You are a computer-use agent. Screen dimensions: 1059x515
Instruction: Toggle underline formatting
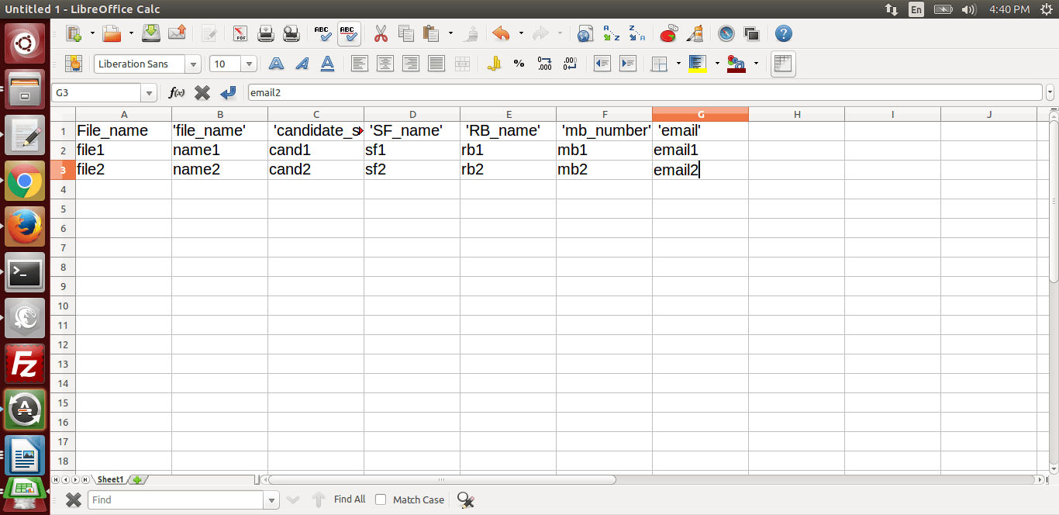[326, 64]
